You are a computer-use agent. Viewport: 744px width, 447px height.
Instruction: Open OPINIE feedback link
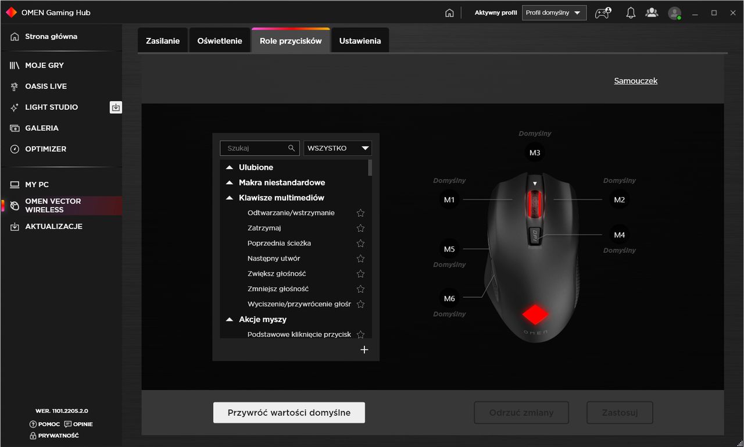(78, 424)
